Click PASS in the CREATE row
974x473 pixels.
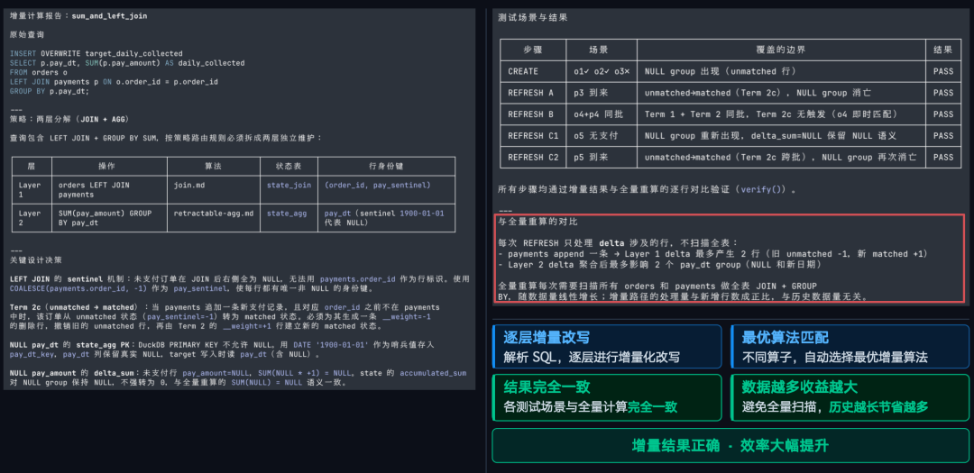coord(943,71)
